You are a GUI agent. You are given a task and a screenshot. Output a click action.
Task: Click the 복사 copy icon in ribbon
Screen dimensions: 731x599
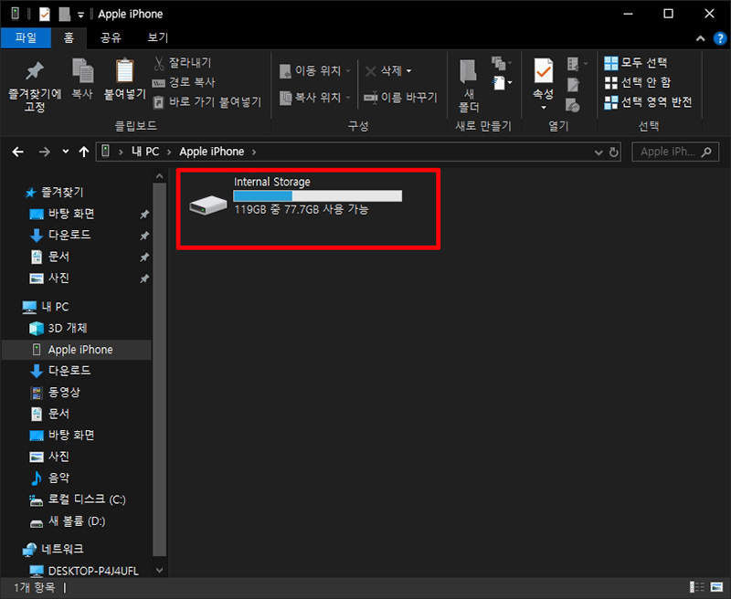82,71
